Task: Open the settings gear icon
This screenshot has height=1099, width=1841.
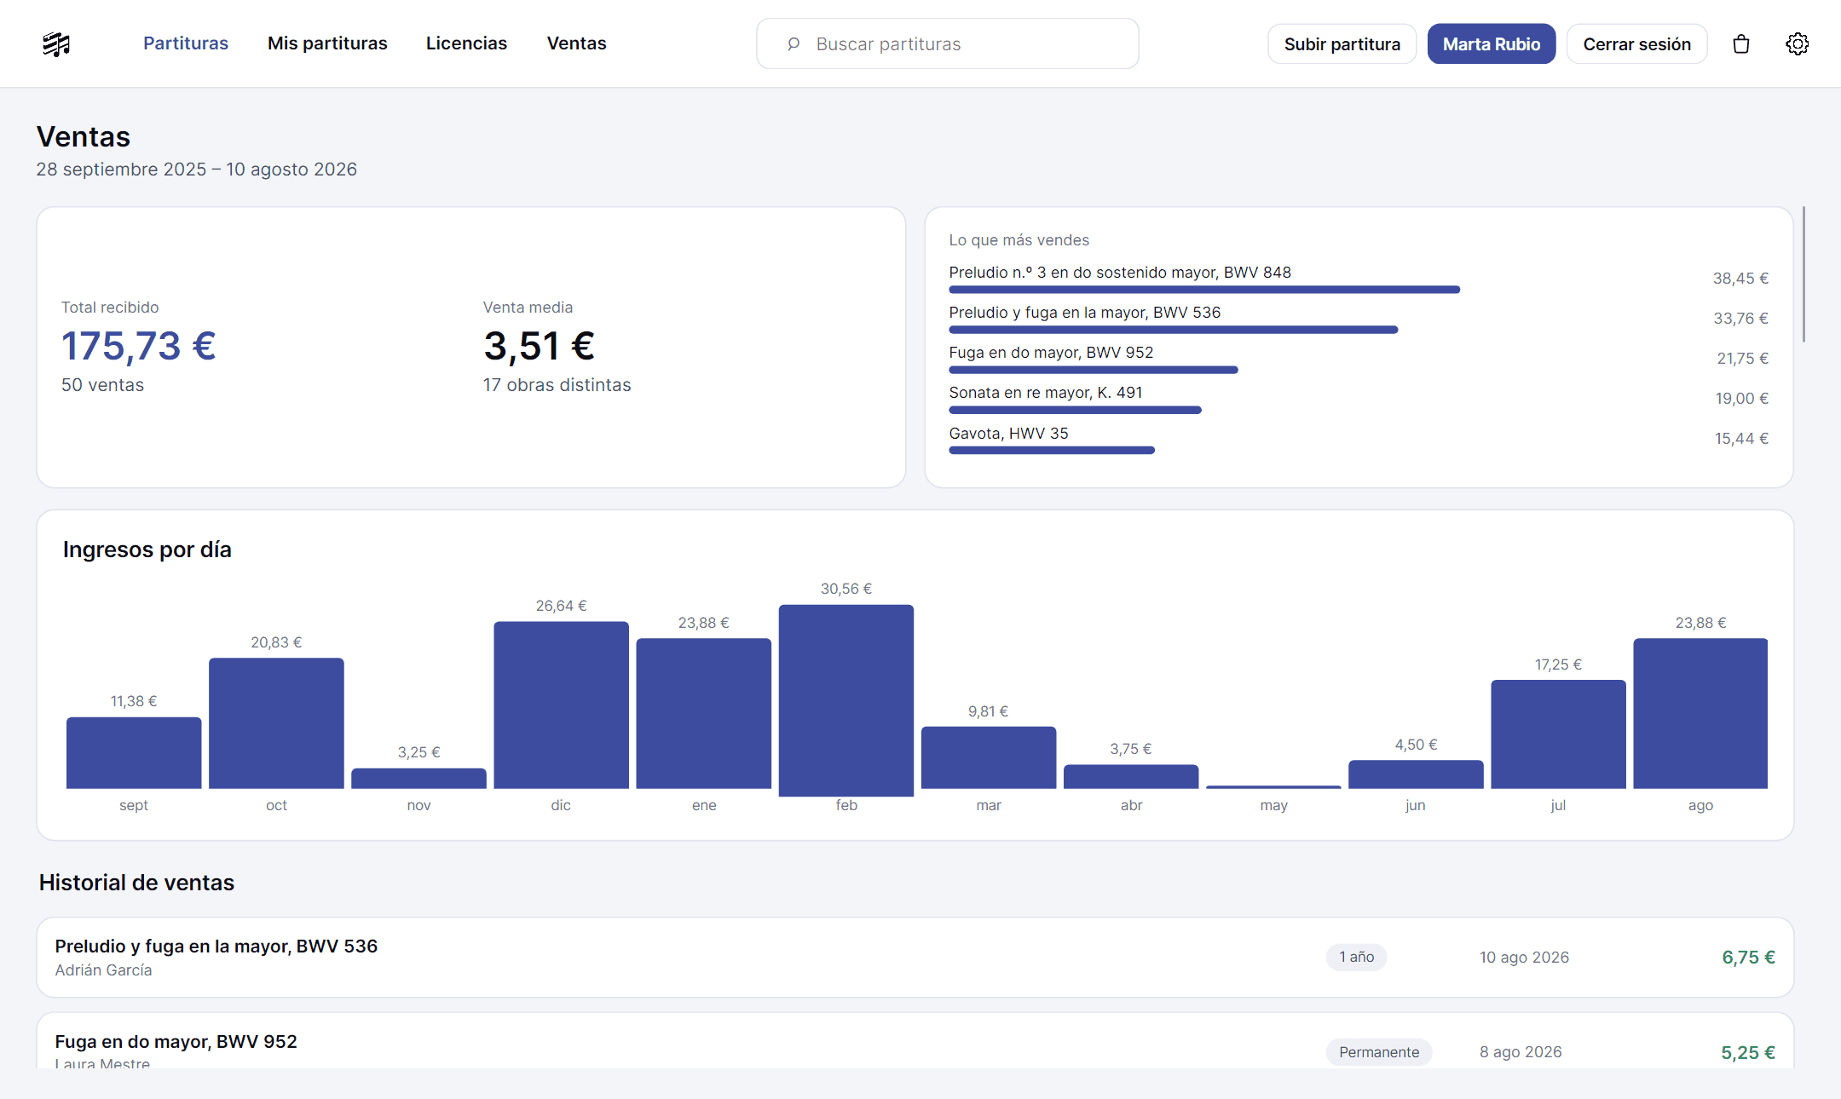Action: (1798, 43)
